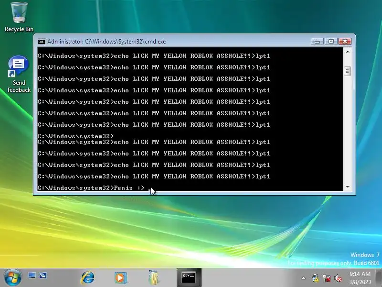Click the Show desktop strip at the taskbar edge
Image resolution: width=382 pixels, height=287 pixels.
tap(379, 278)
